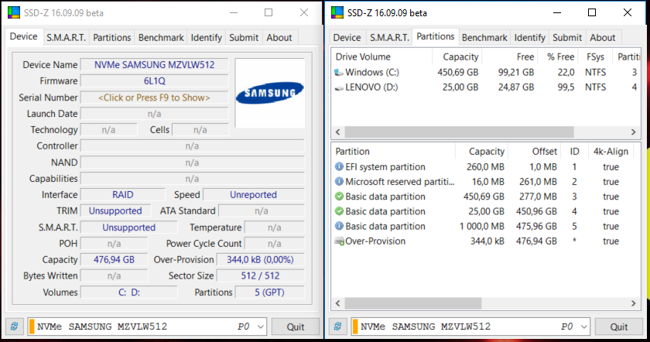This screenshot has height=342, width=650.
Task: Click the Speed Unreported field
Action: point(253,195)
